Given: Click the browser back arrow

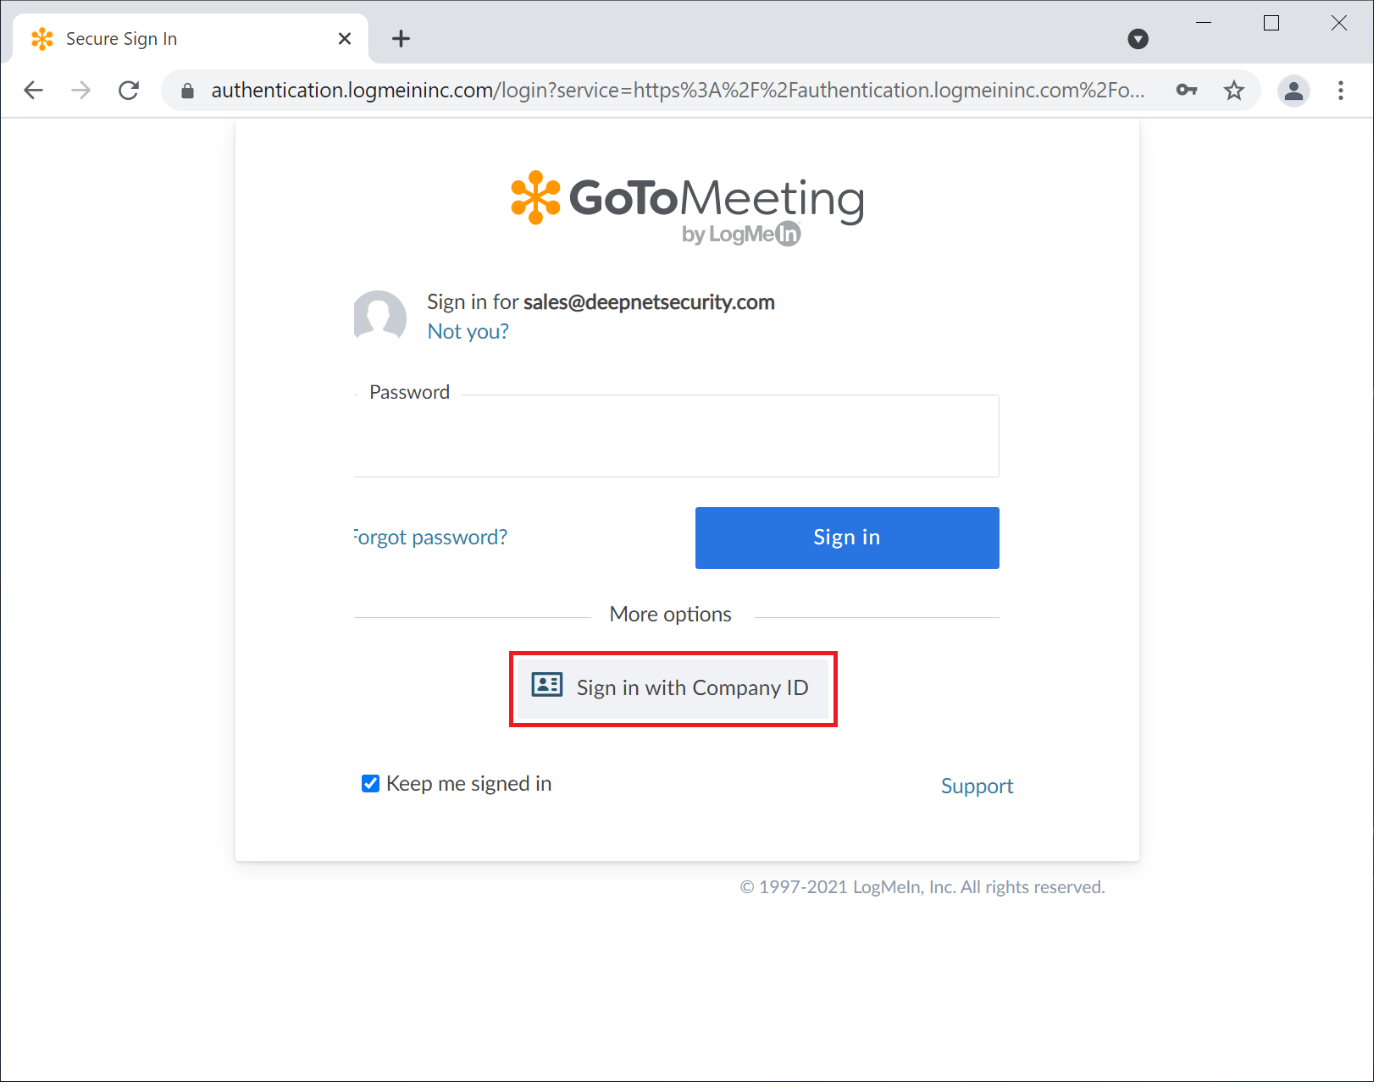Looking at the screenshot, I should coord(34,91).
